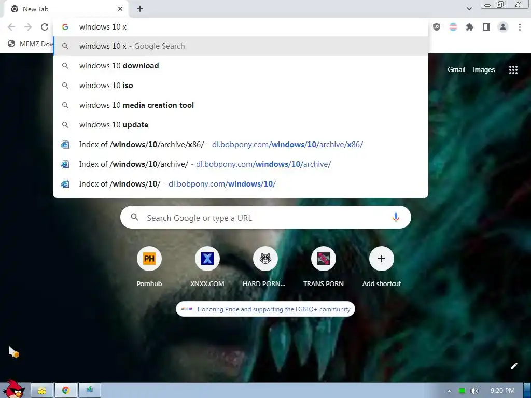This screenshot has width=531, height=398.
Task: Select the New Tab tab
Action: [66, 9]
